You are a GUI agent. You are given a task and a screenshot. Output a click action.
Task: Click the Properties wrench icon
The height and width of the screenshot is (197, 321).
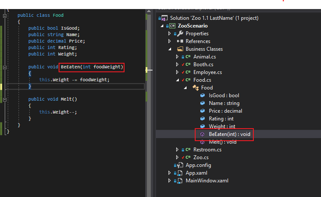(x=180, y=34)
